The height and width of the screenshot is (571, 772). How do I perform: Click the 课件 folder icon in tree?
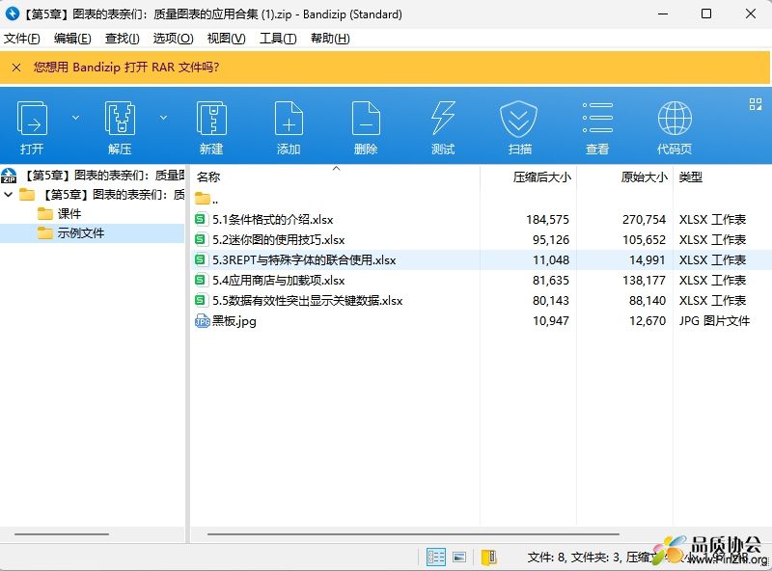click(x=44, y=213)
